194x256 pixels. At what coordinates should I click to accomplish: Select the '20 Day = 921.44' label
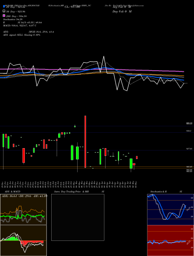[x=16, y=7]
